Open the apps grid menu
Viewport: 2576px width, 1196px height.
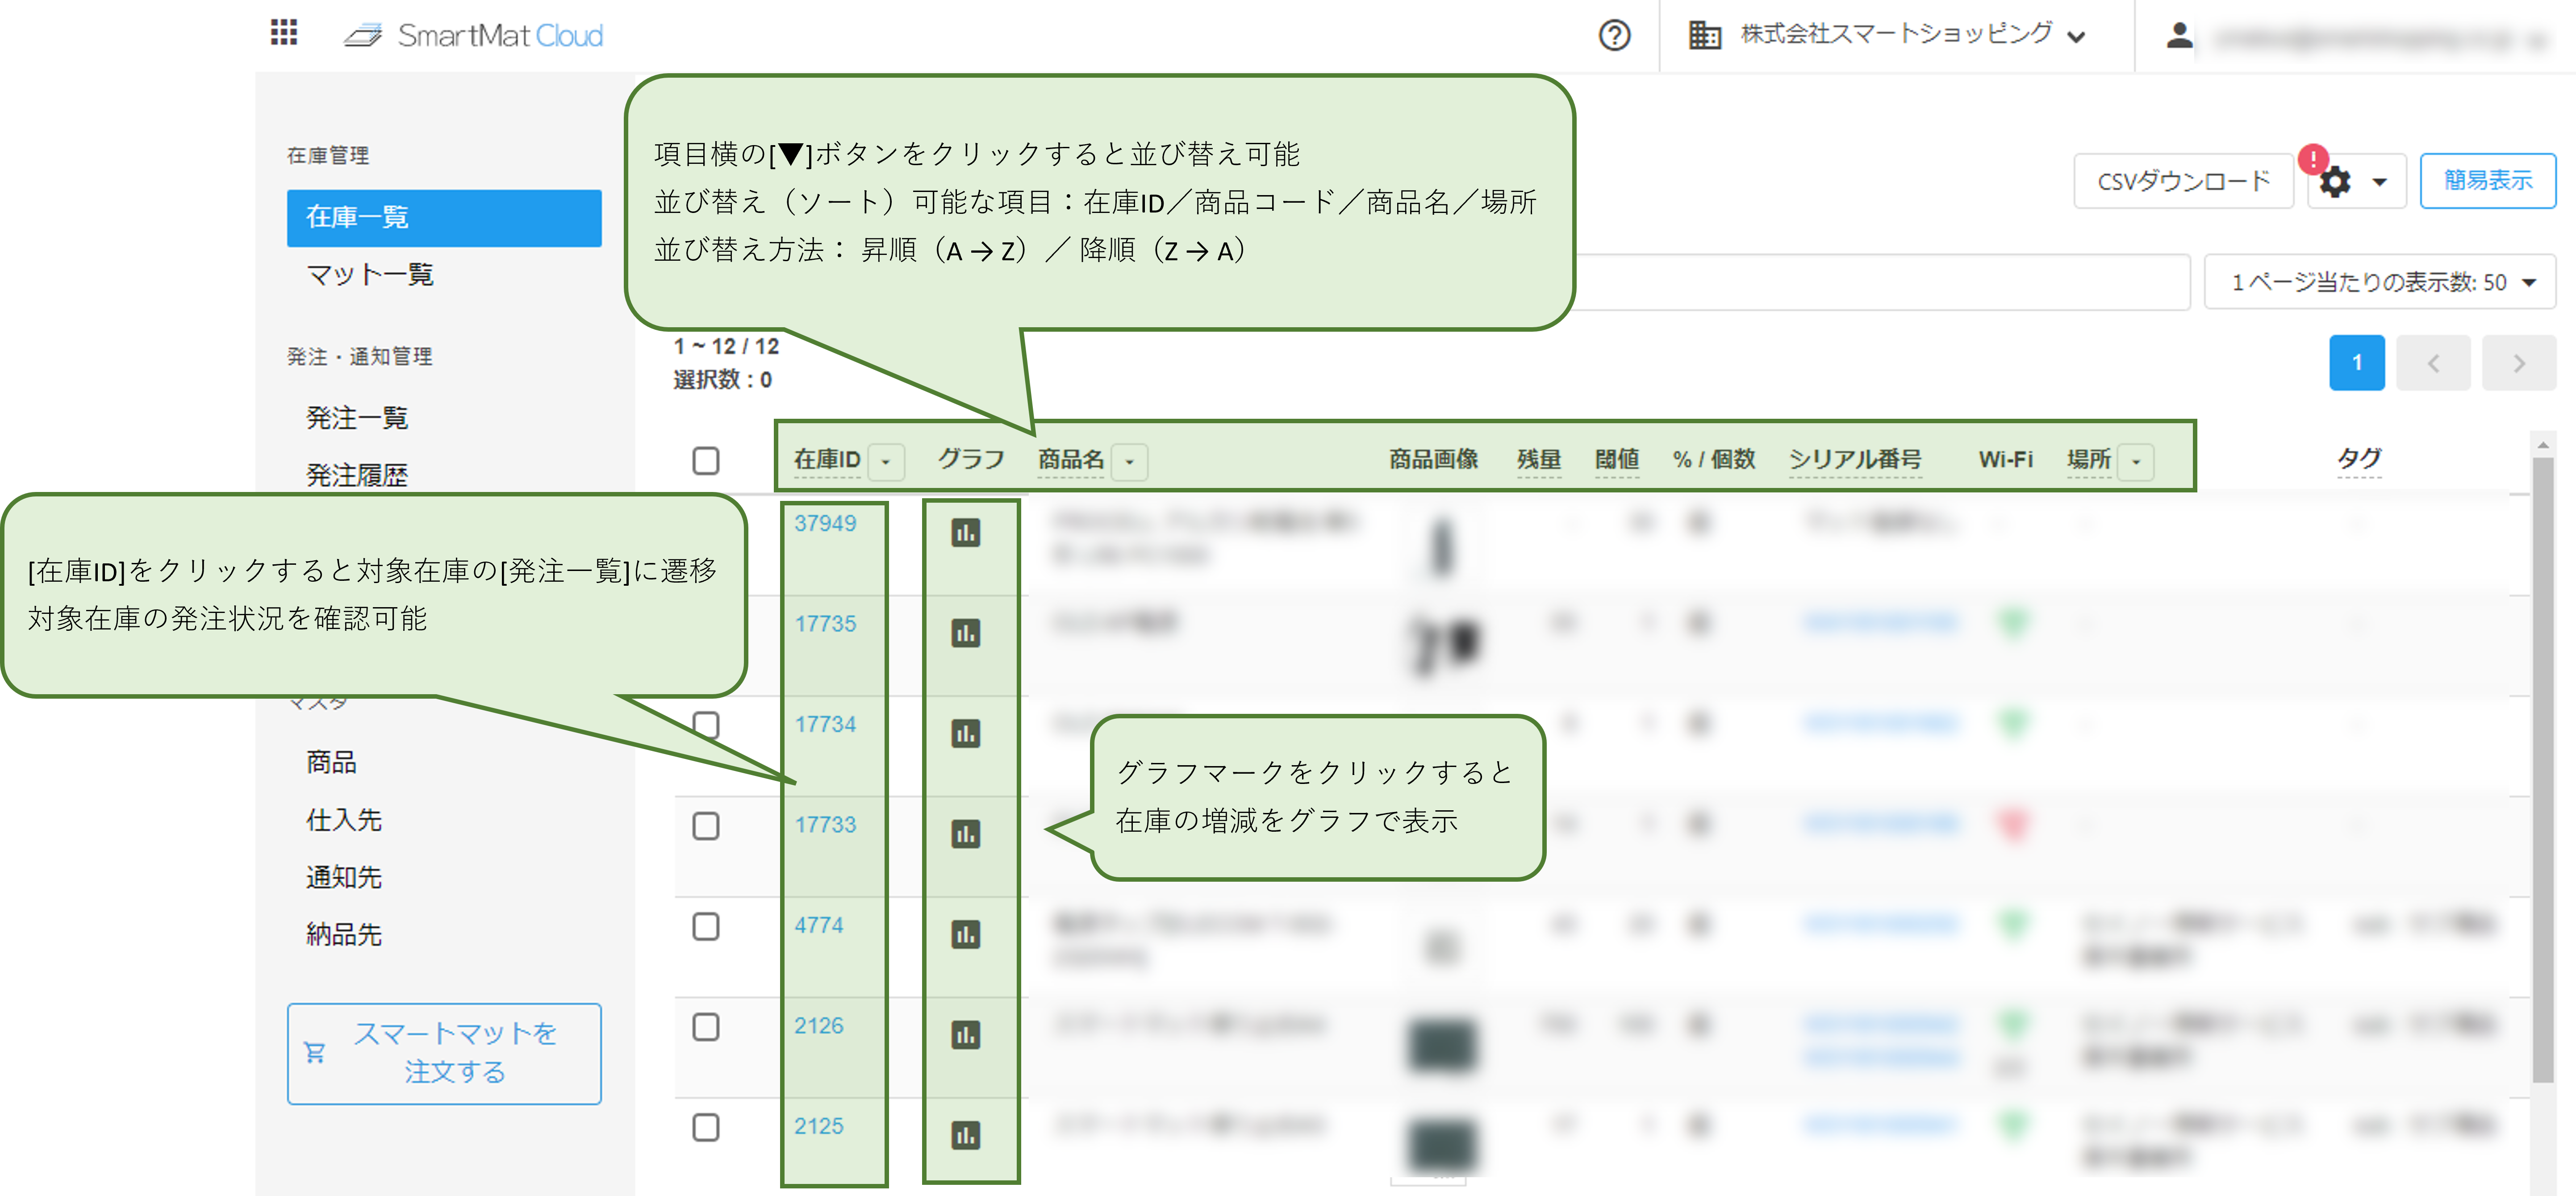click(284, 33)
